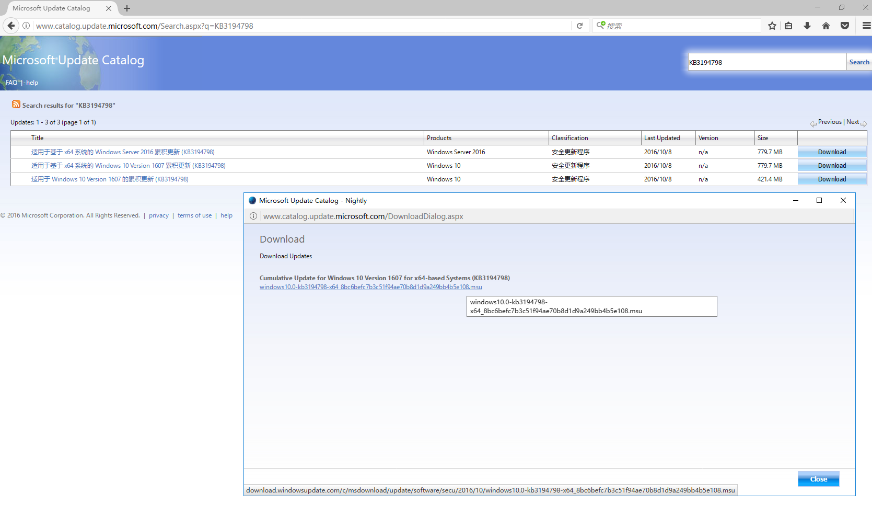Click the search engine magnifier icon
Image resolution: width=872 pixels, height=527 pixels.
(x=601, y=25)
